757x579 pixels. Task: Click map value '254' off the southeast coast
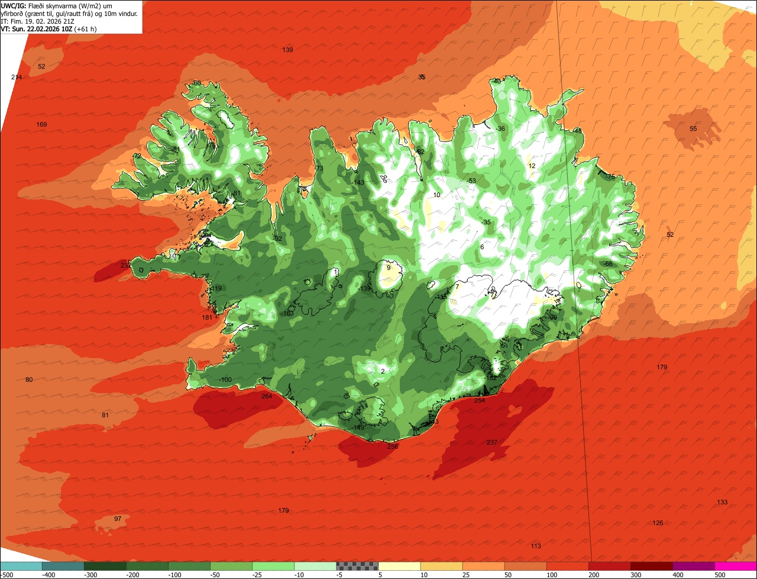coord(480,401)
